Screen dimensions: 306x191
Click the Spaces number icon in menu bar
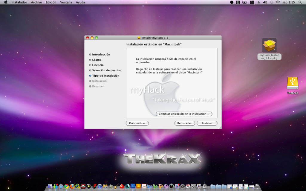pos(252,2)
